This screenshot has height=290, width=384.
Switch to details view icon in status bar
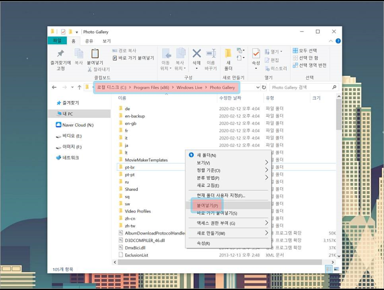[329, 269]
